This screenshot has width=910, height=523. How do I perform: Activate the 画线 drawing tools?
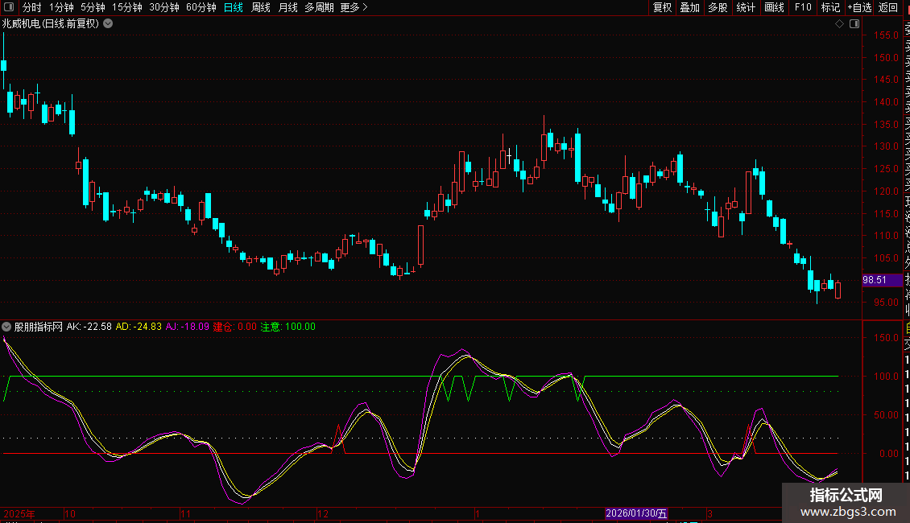pyautogui.click(x=774, y=7)
